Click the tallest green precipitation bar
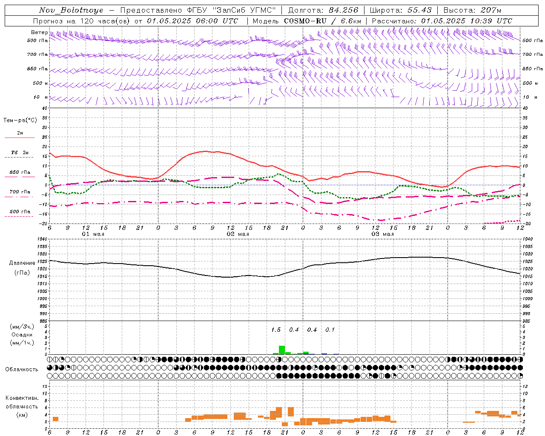Viewport: 545px width, 436px height. (282, 350)
